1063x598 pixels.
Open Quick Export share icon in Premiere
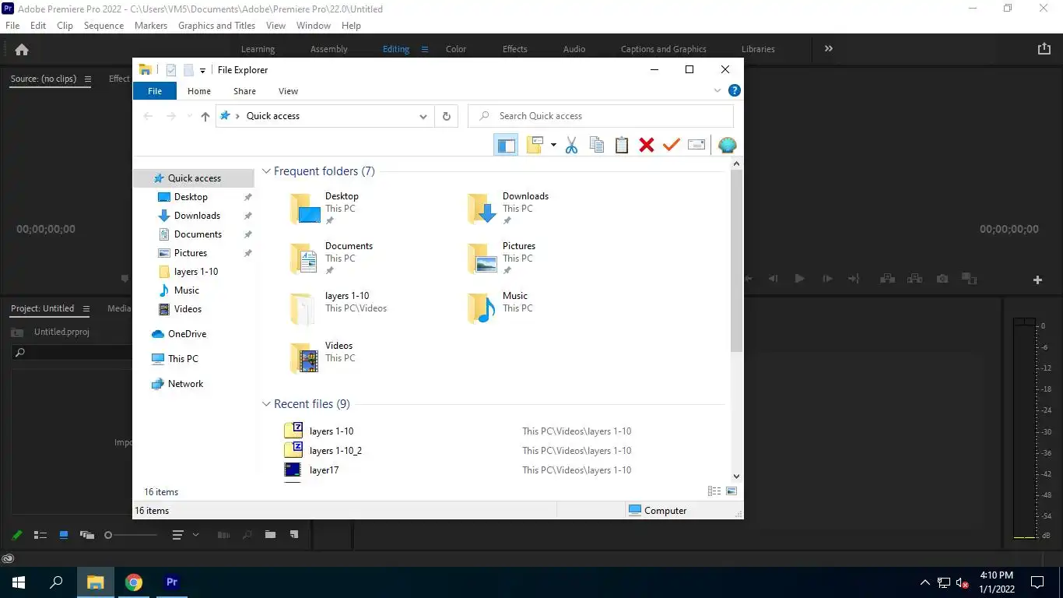pos(1044,48)
